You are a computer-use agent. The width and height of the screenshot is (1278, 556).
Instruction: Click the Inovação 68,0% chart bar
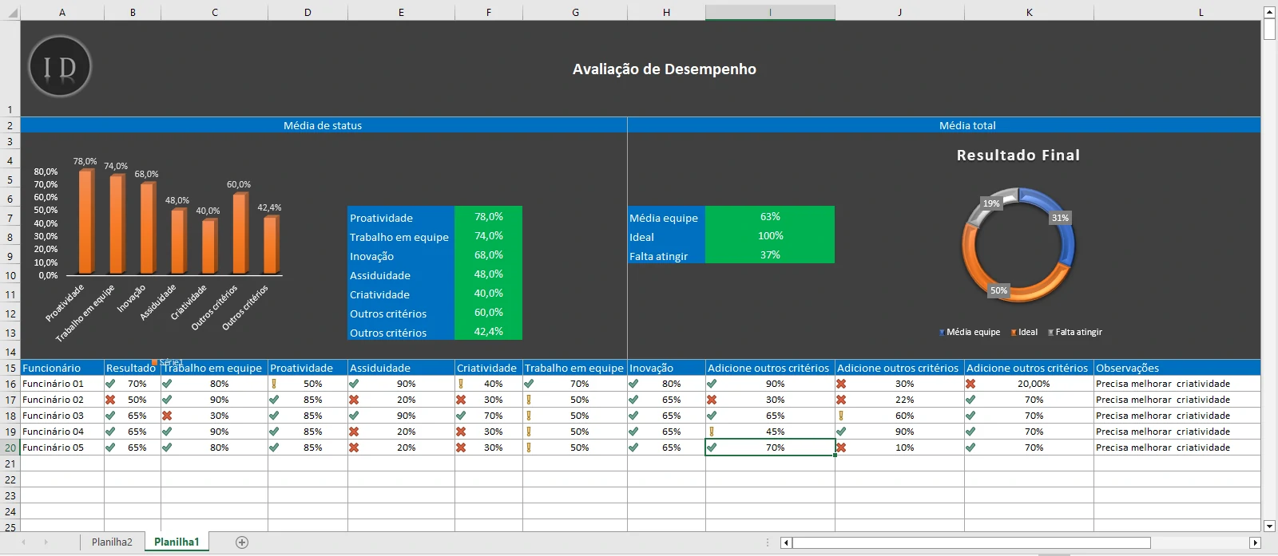[148, 229]
